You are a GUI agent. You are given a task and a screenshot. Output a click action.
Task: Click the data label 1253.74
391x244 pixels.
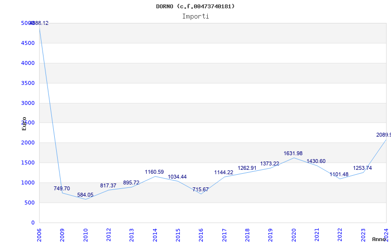[362, 168]
